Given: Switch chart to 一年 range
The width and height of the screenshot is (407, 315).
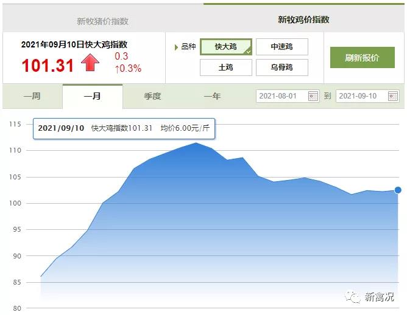Looking at the screenshot, I should click(x=212, y=96).
